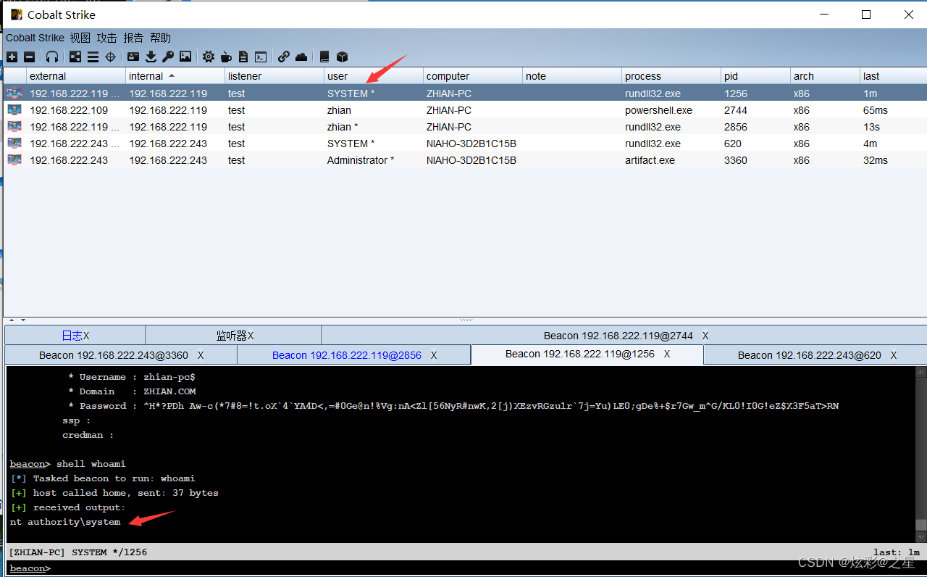
Task: Close the Beacon 192.168.222.119@2856 tab
Action: click(434, 355)
